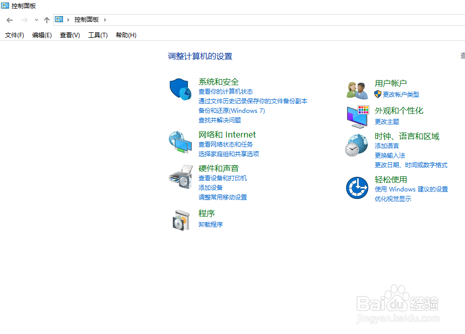Click the UAC shield next to 更改帐户类型
465x334 pixels.
pyautogui.click(x=378, y=94)
